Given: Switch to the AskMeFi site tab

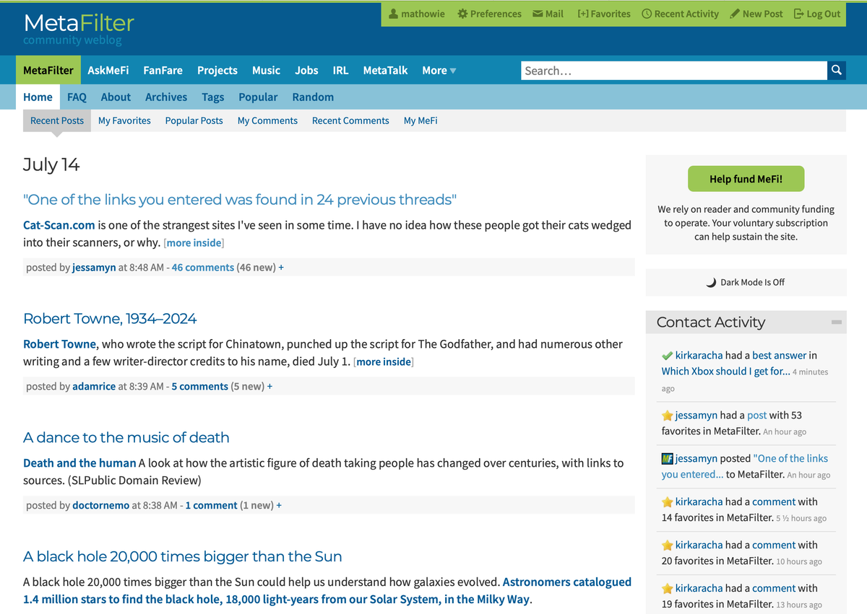Looking at the screenshot, I should 108,70.
